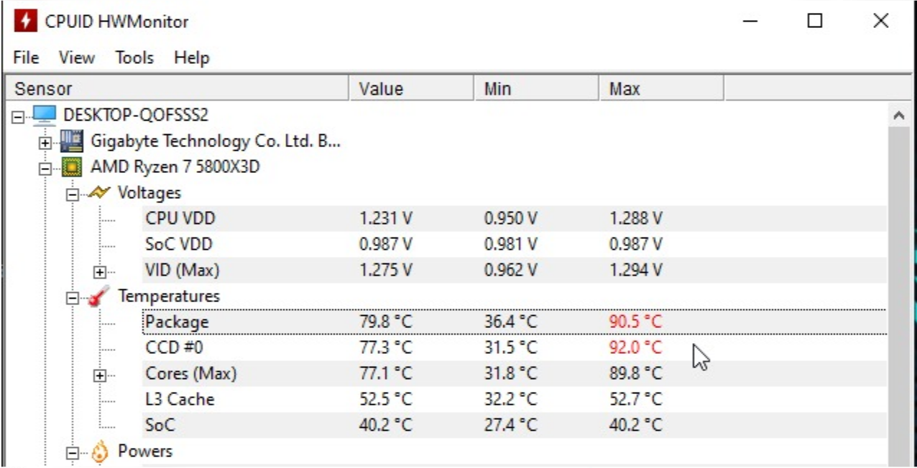Click the 1.275 V VID value
917x468 pixels.
pyautogui.click(x=386, y=271)
